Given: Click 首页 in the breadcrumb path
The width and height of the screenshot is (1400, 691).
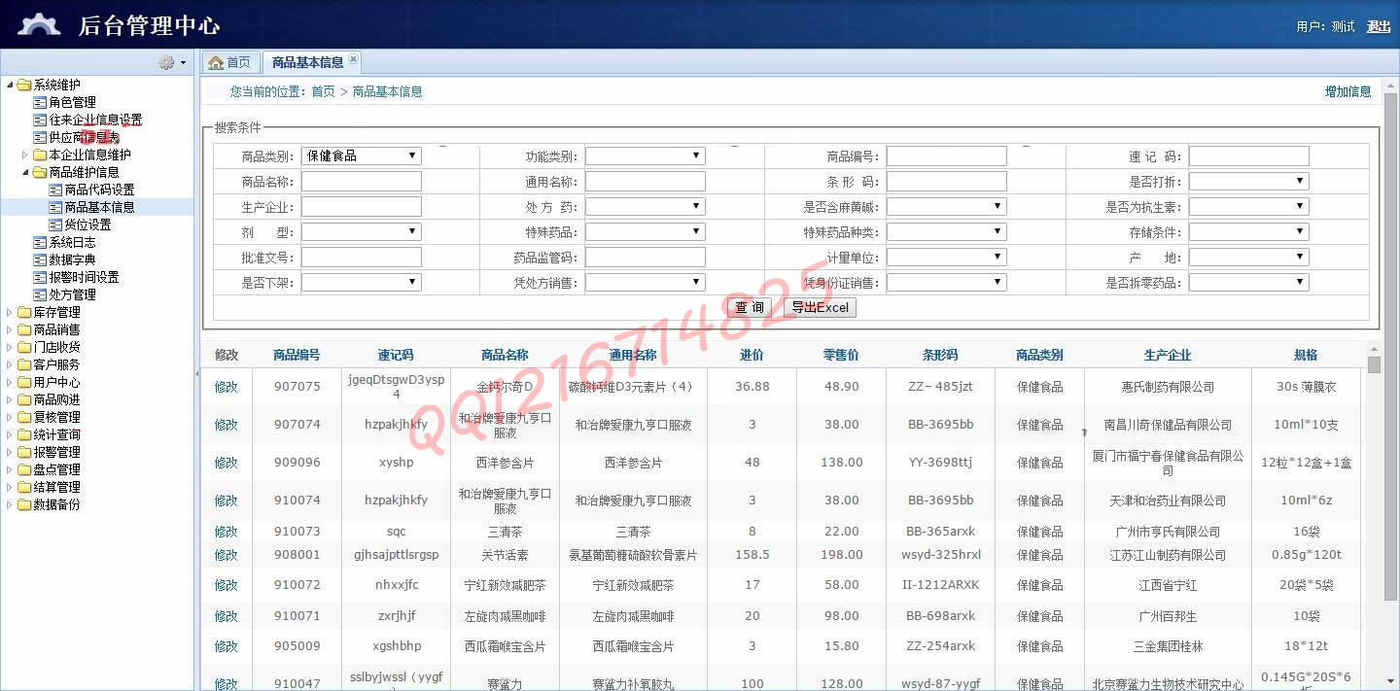Looking at the screenshot, I should pos(323,91).
